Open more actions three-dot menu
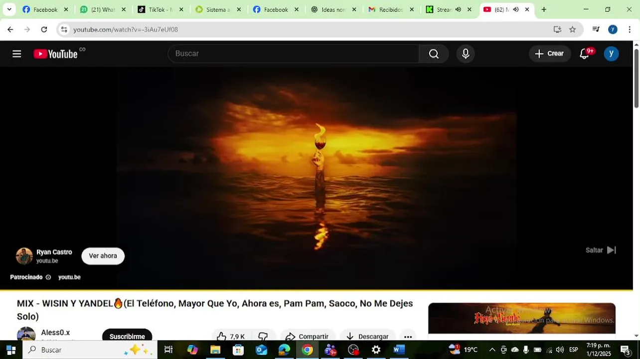Screen dimensions: 640x359 (408, 337)
